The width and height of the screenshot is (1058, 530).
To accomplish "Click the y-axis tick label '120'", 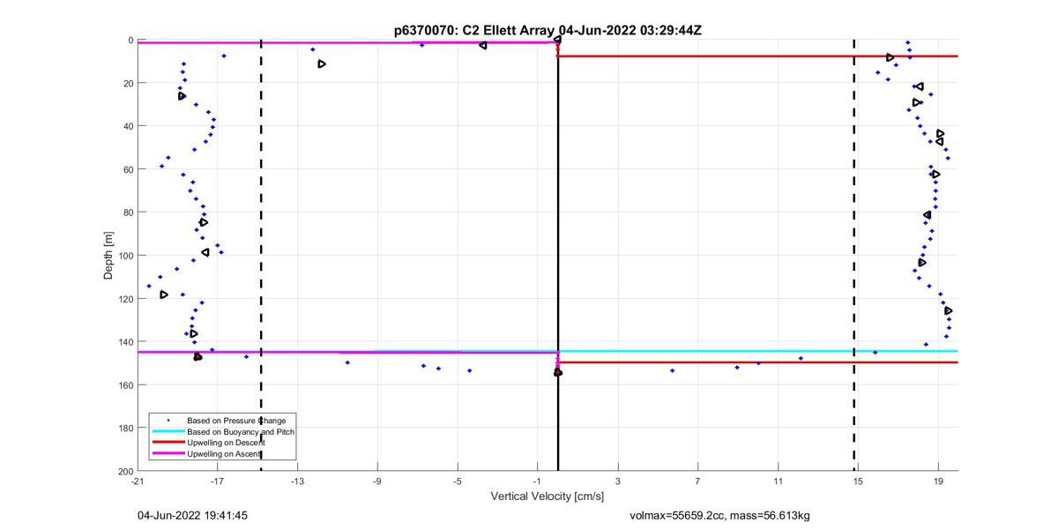I will click(124, 299).
